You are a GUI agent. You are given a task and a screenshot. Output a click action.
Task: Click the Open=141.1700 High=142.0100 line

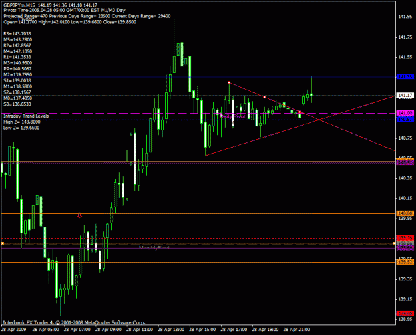point(70,22)
